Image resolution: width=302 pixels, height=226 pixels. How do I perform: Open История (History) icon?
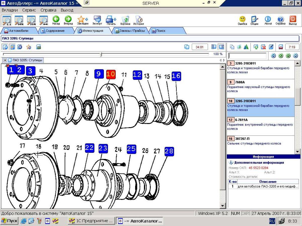[138, 20]
